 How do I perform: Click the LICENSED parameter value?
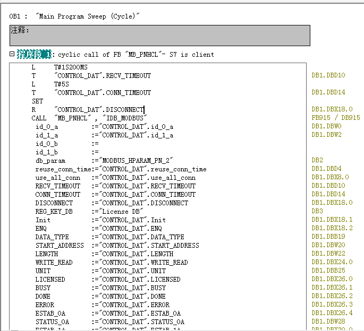[140, 280]
